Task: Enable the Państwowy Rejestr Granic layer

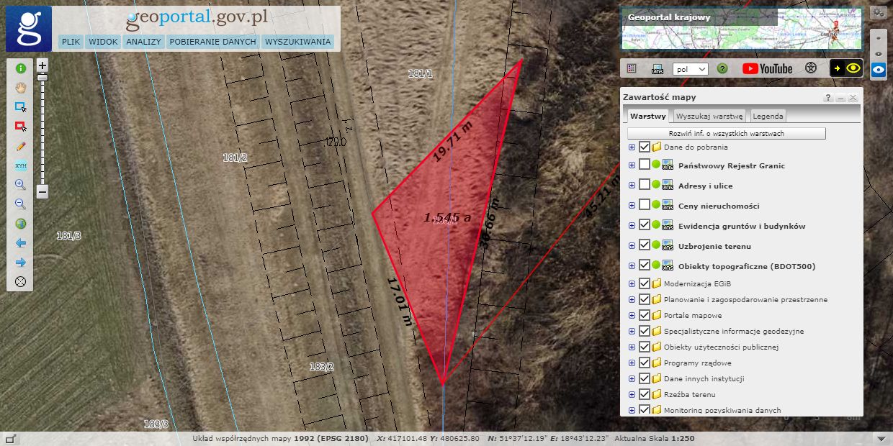Action: [645, 165]
